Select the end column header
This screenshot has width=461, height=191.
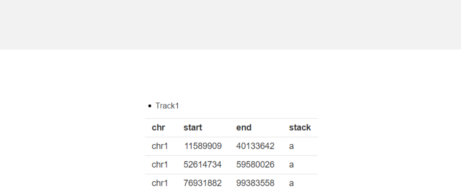coord(244,127)
